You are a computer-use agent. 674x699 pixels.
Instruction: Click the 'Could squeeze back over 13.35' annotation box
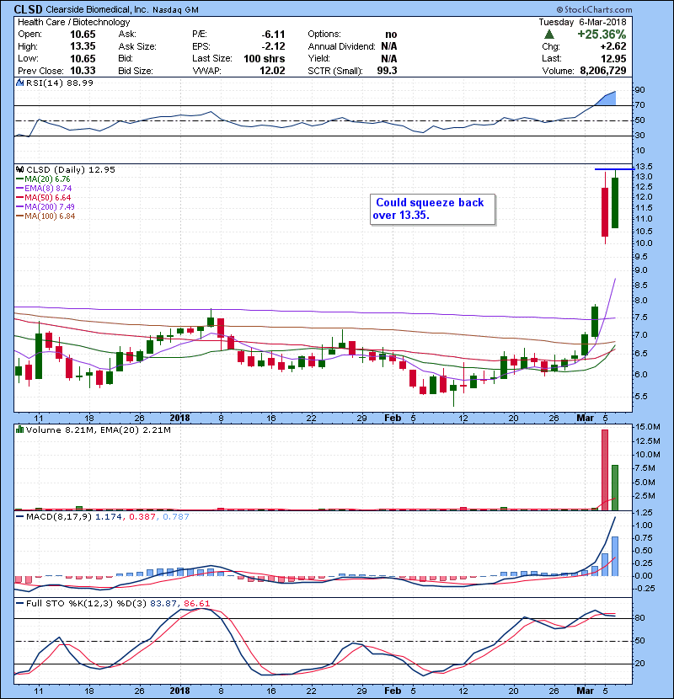point(433,209)
